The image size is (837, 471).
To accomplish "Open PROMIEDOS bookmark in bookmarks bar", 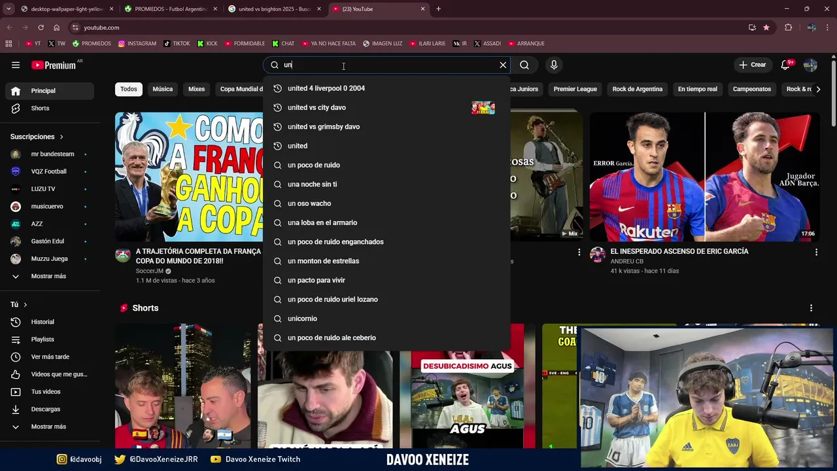I will point(92,44).
